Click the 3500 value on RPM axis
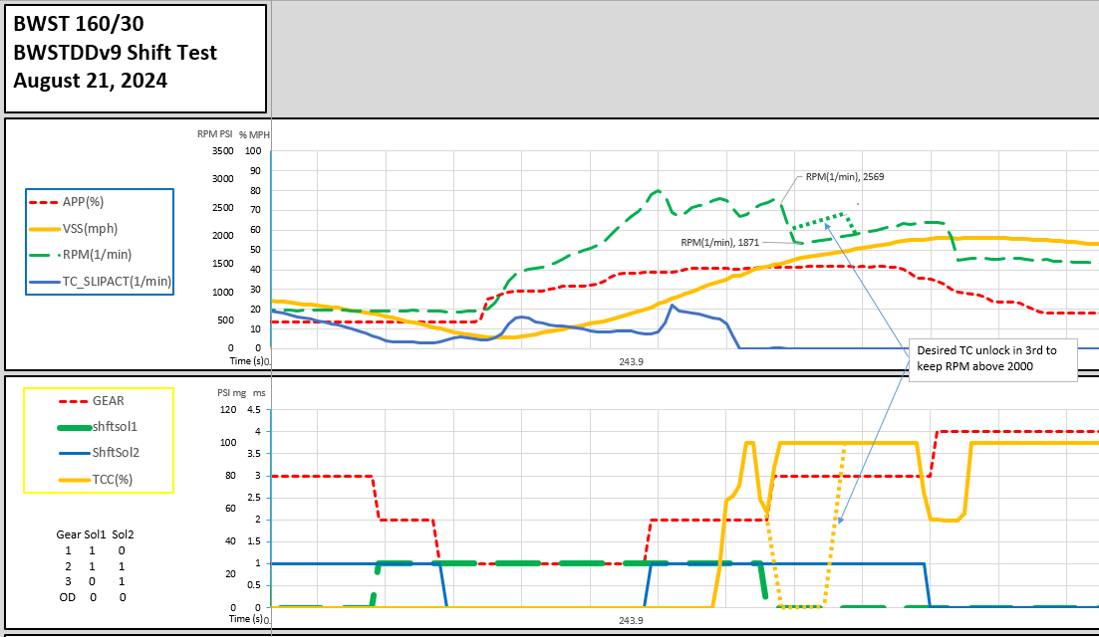The width and height of the screenshot is (1099, 637). tap(221, 151)
